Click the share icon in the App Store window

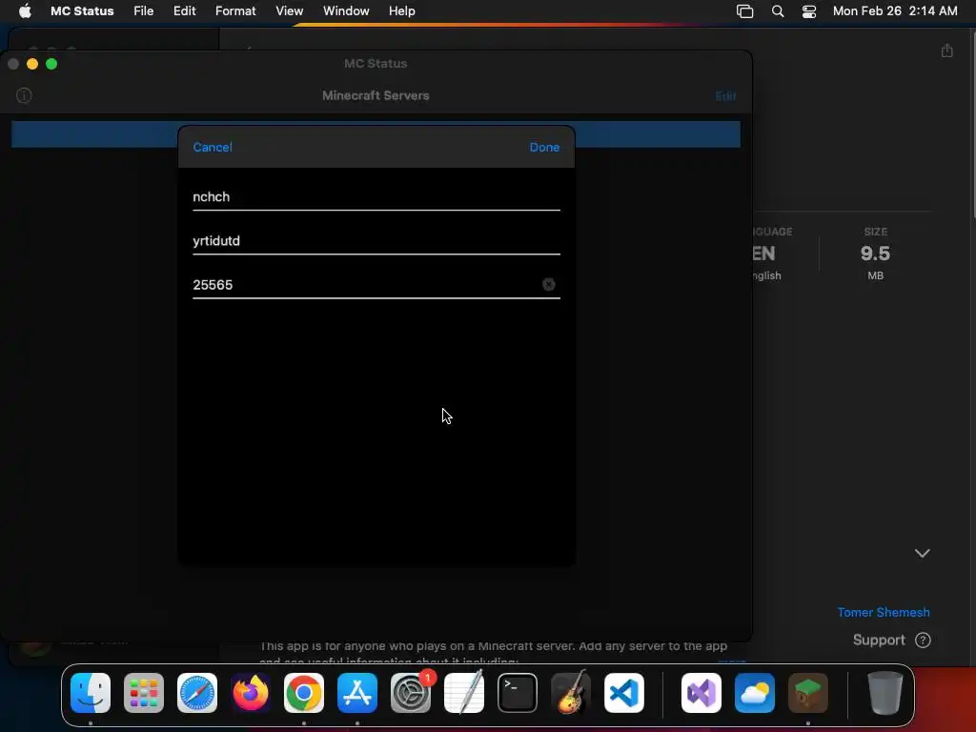pyautogui.click(x=946, y=51)
